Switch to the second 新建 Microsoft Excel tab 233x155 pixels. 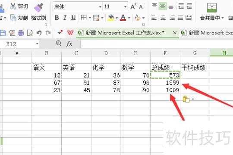tap(207, 33)
